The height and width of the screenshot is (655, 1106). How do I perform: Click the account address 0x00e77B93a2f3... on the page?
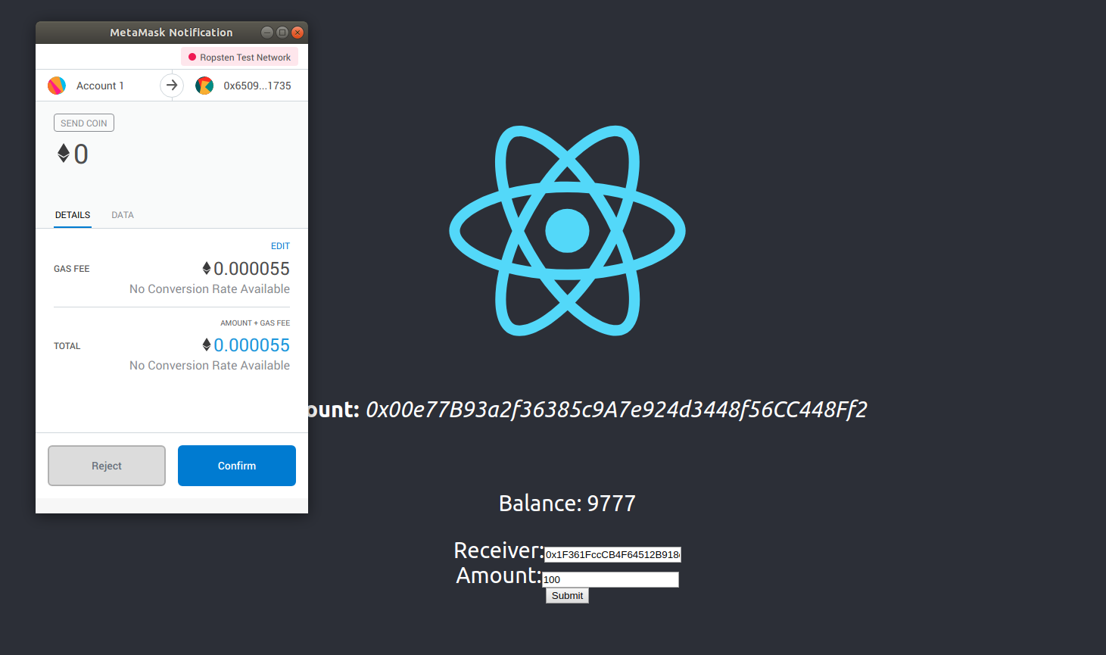[616, 410]
